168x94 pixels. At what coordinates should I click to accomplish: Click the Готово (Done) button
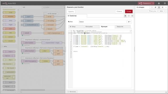pos(129,11)
